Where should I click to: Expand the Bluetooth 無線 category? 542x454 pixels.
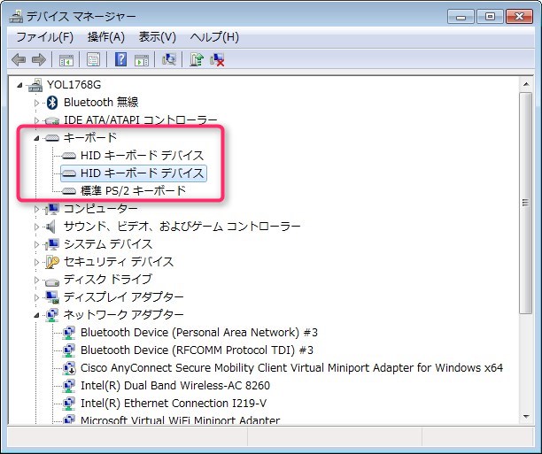[x=36, y=103]
